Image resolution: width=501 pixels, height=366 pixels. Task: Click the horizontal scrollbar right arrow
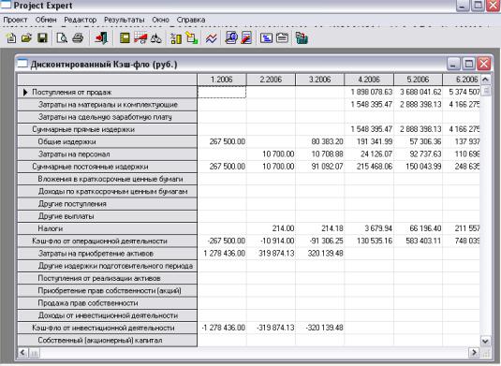(474, 353)
